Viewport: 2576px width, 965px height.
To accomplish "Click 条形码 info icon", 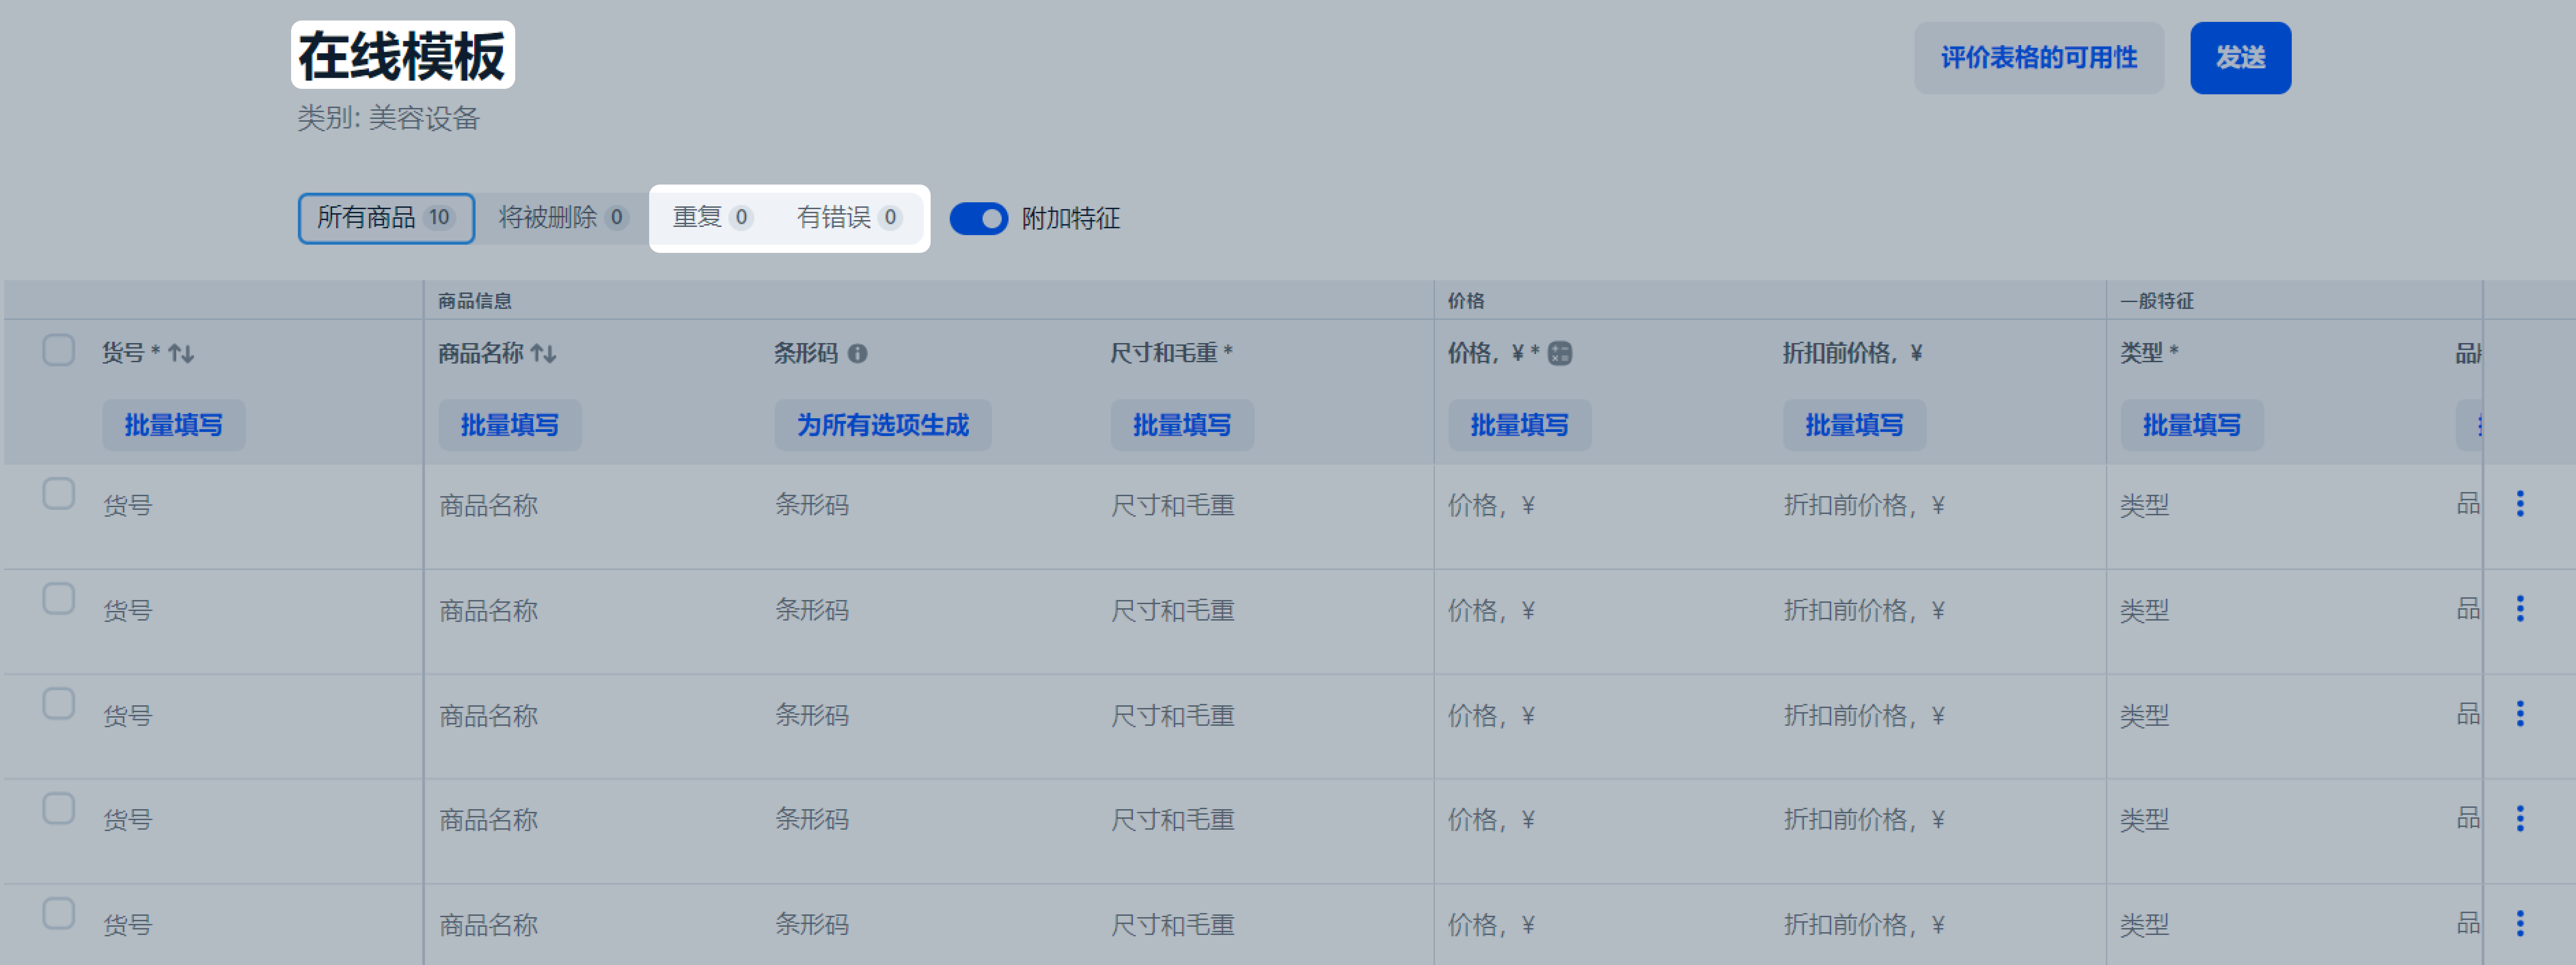I will click(x=857, y=353).
